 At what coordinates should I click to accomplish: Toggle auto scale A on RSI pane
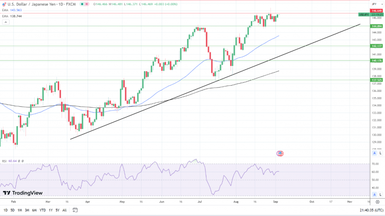(374, 194)
